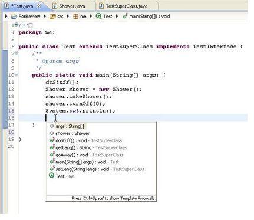Click the method icon beside setLang
This screenshot has width=254, height=220.
(52, 169)
